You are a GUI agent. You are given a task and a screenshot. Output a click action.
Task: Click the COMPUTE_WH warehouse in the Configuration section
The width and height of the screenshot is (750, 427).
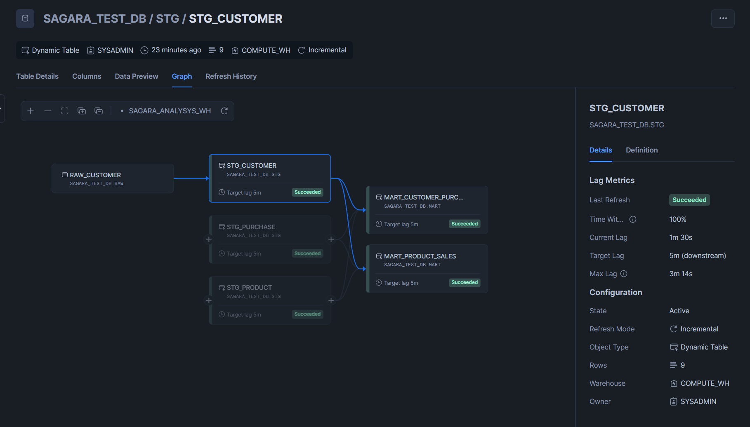click(x=705, y=383)
